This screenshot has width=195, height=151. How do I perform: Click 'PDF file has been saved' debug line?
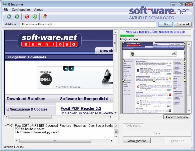tap(30, 129)
